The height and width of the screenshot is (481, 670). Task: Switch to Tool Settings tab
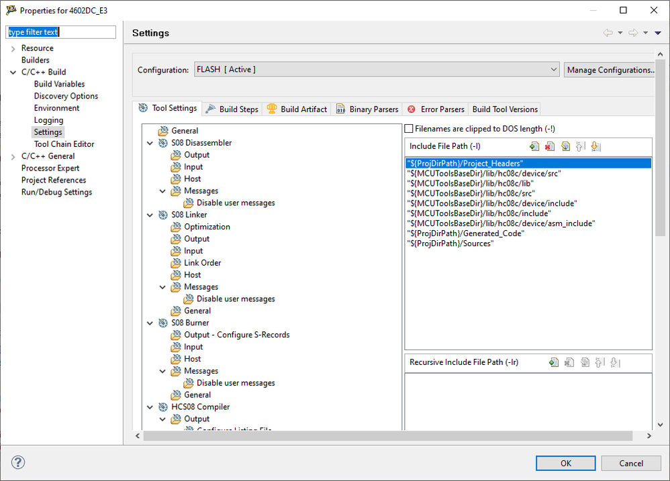[168, 109]
